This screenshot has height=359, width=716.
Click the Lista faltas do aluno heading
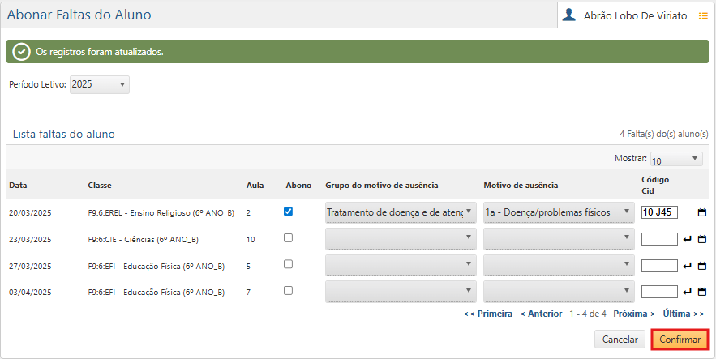(63, 134)
